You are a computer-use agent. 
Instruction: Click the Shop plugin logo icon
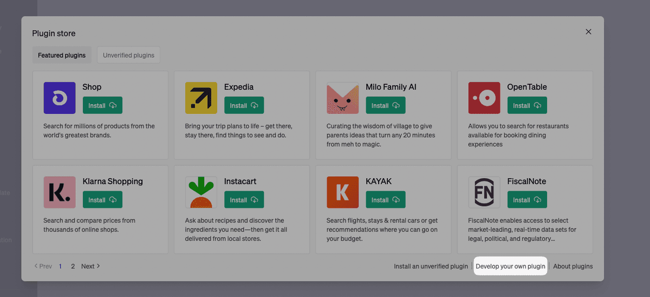pyautogui.click(x=60, y=98)
